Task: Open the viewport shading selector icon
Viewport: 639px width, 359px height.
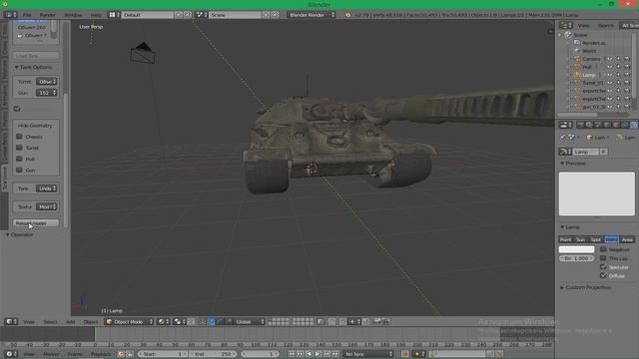Action: [164, 322]
